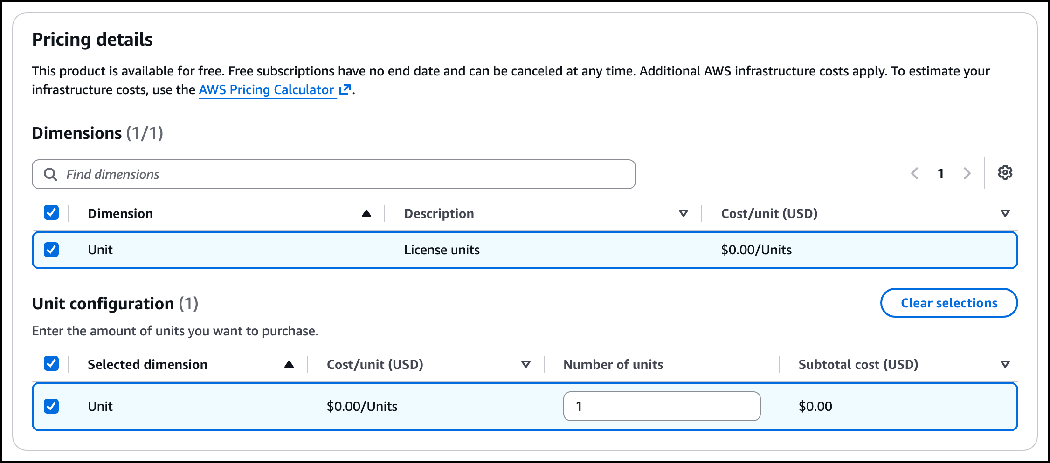Open the AWS Pricing Calculator link
The height and width of the screenshot is (463, 1050).
coord(267,89)
